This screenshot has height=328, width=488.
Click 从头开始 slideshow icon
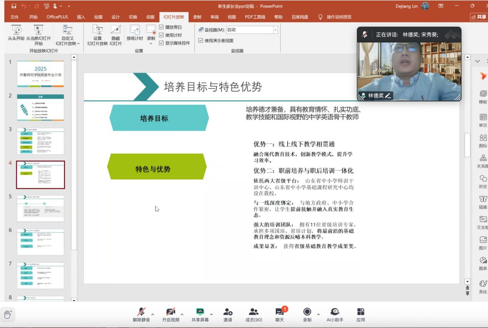(16, 30)
